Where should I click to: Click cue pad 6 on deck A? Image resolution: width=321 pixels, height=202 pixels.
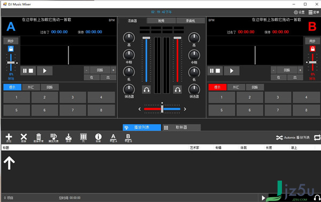(44, 110)
